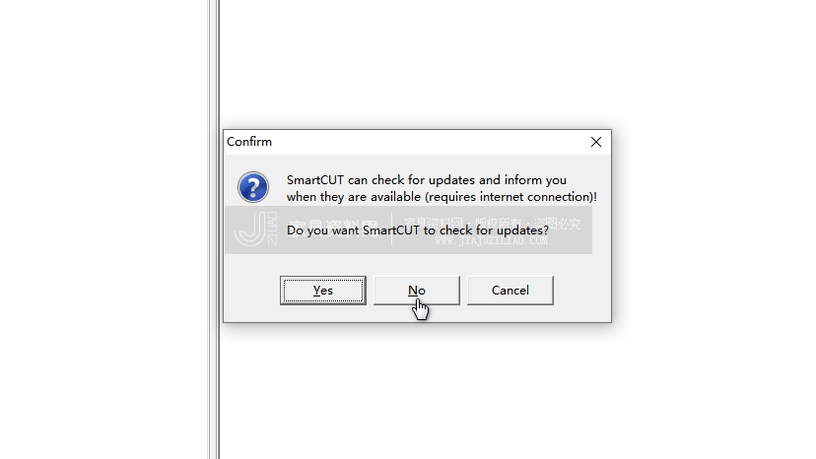The image size is (816, 459).
Task: Click the gray dialog area below the Cancel button
Action: click(x=510, y=313)
